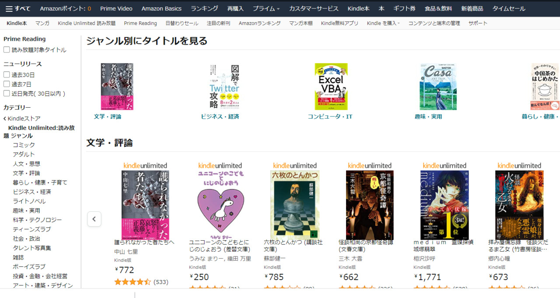Go back to Kindleストア category chevron
The image size is (560, 298).
click(5, 119)
